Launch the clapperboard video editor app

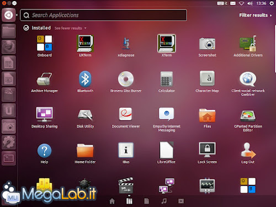click(x=126, y=185)
